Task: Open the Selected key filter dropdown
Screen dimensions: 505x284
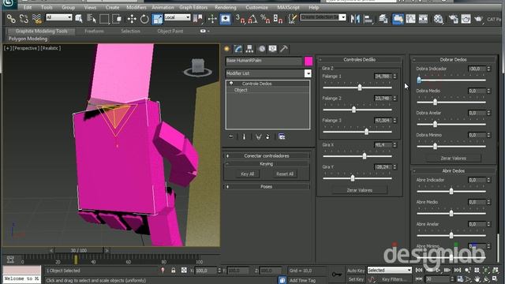Action: point(390,270)
